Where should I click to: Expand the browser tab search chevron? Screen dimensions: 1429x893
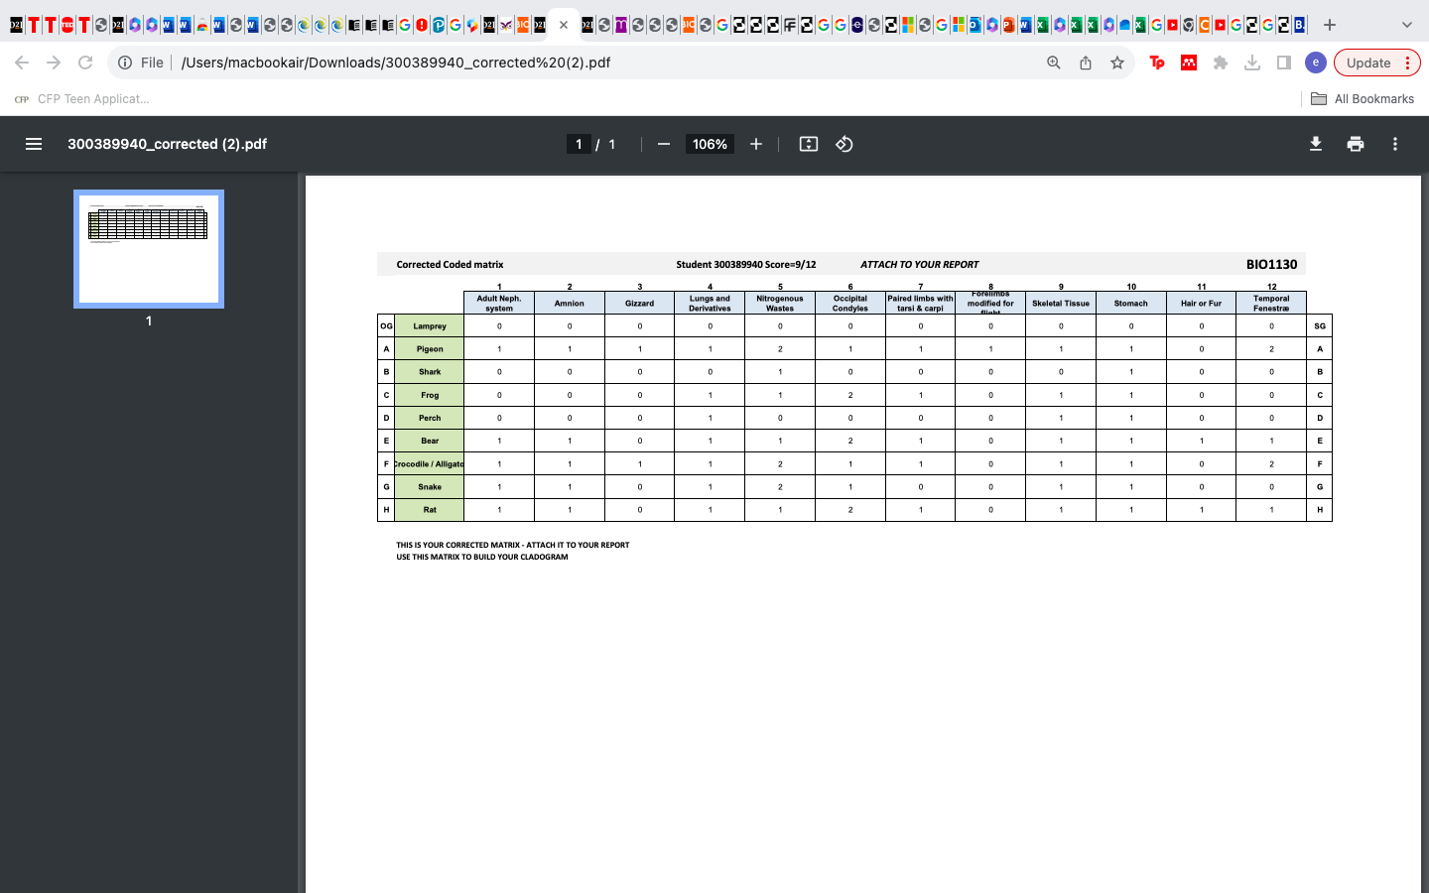1407,24
